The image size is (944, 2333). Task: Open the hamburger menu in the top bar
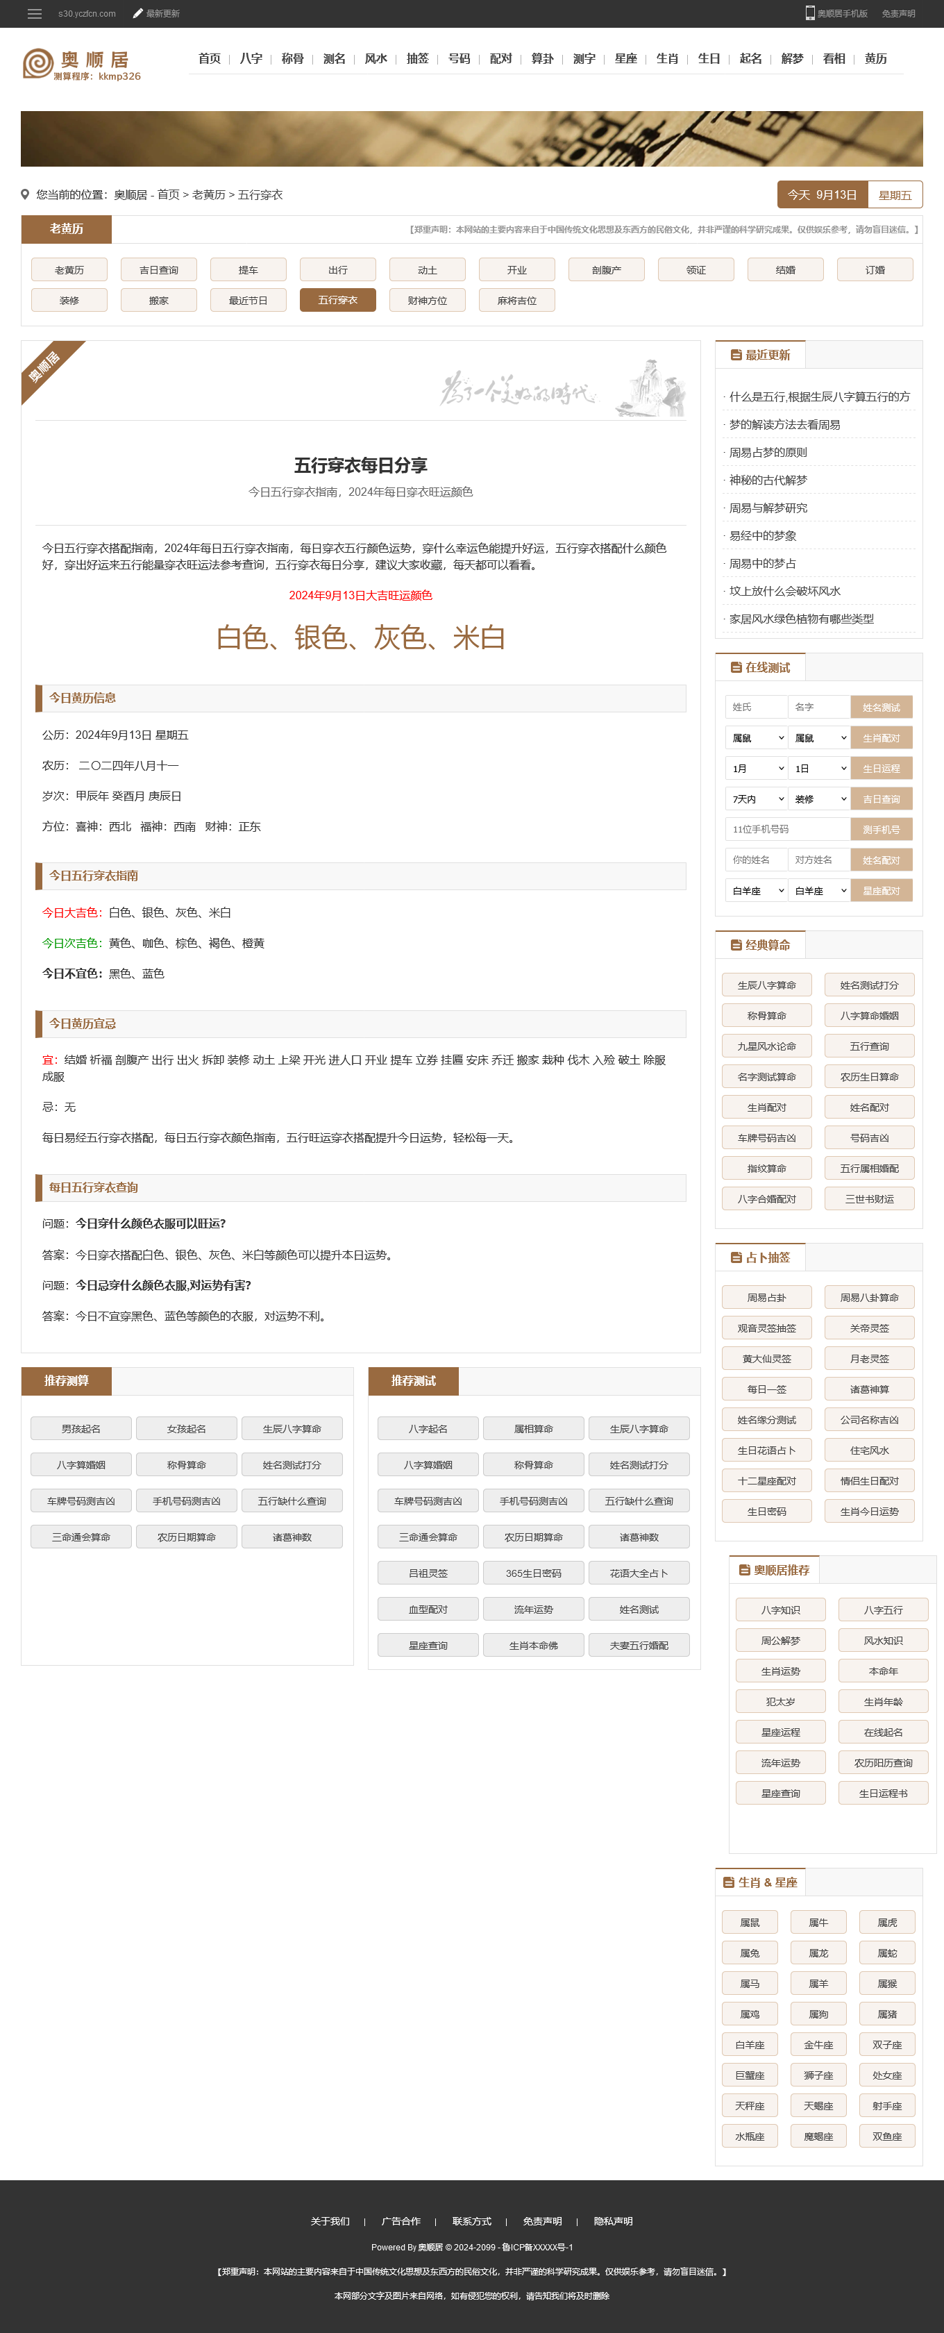35,14
